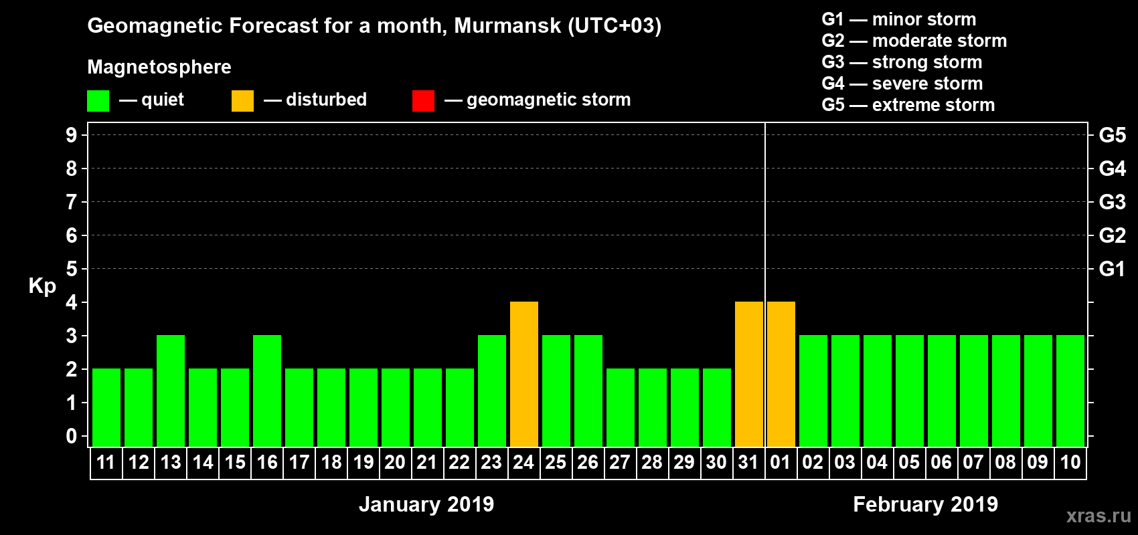Select the "G4 — severe storm" legend line

(x=902, y=84)
